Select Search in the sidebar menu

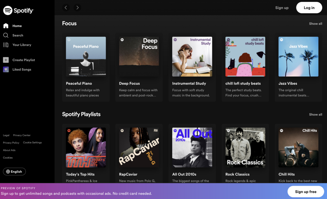click(18, 35)
